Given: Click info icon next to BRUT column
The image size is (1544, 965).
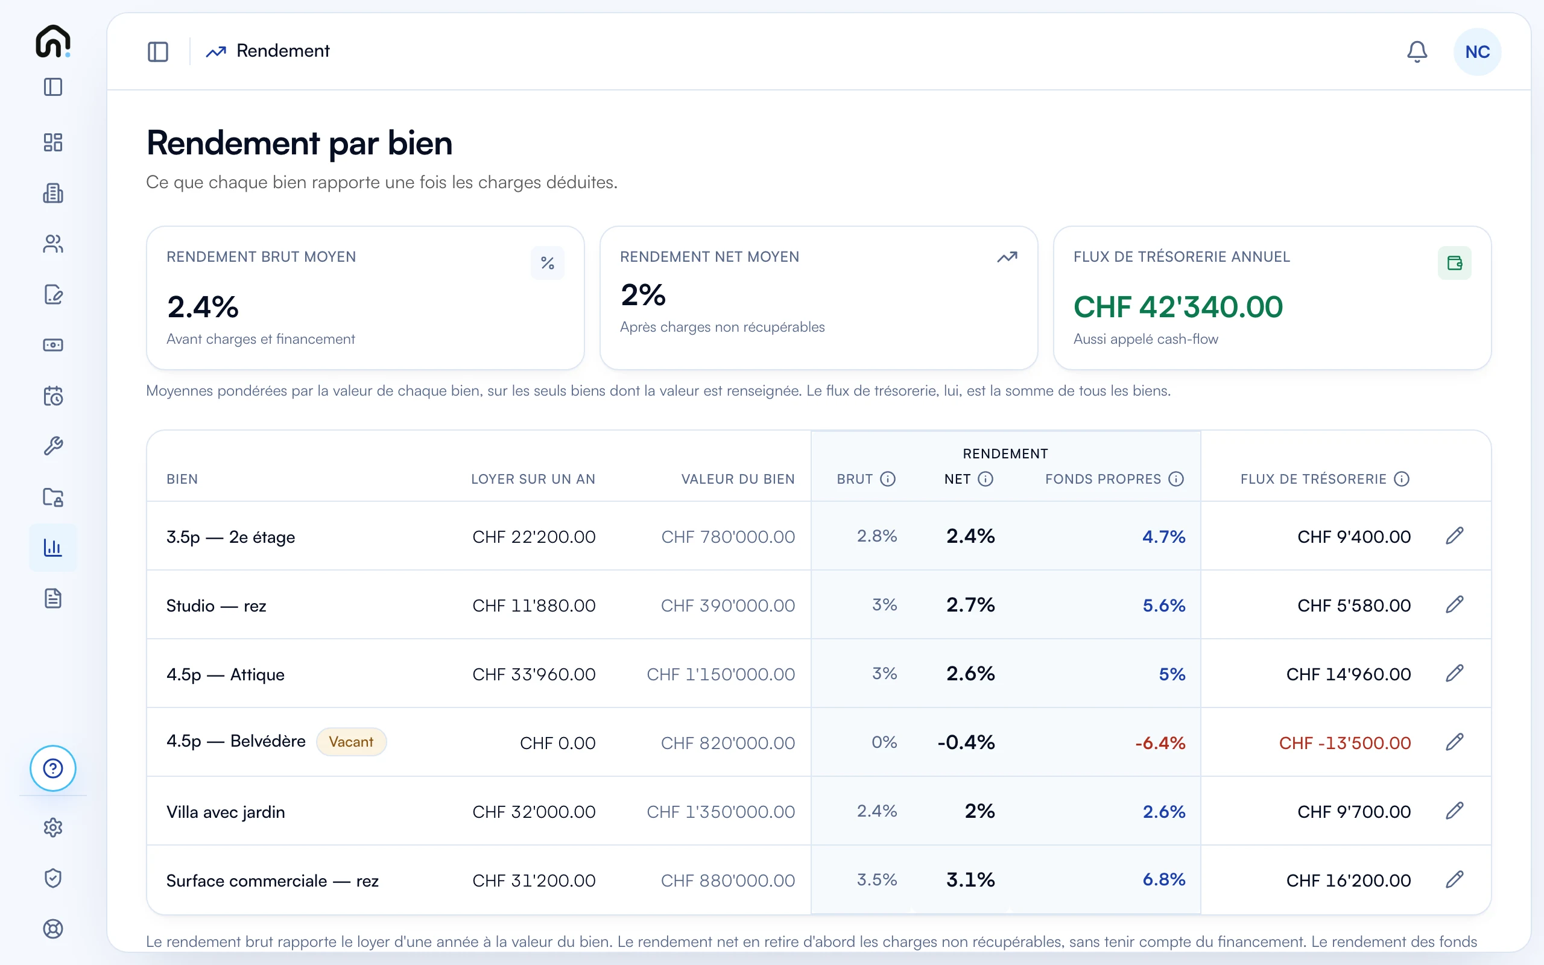Looking at the screenshot, I should point(887,479).
